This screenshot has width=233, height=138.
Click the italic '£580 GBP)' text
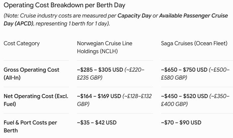pos(174,78)
